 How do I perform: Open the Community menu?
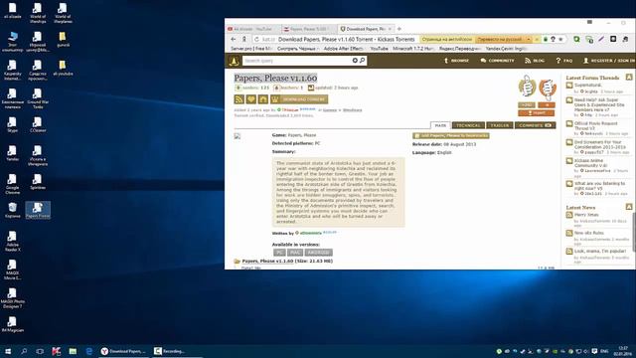(497, 61)
